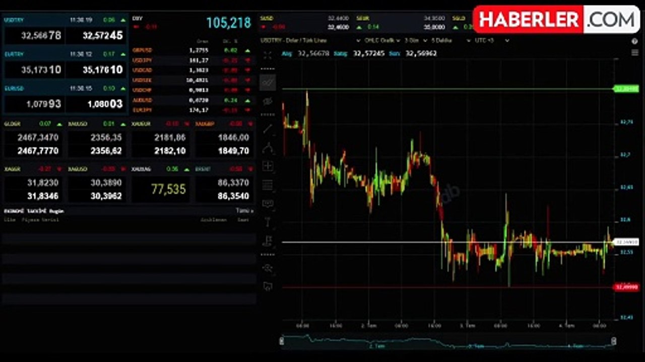Click the EURUSD bid price 1,07993

[35, 104]
